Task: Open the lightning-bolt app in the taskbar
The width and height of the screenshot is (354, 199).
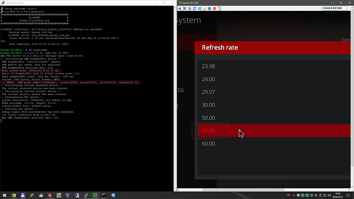Action: [32, 195]
